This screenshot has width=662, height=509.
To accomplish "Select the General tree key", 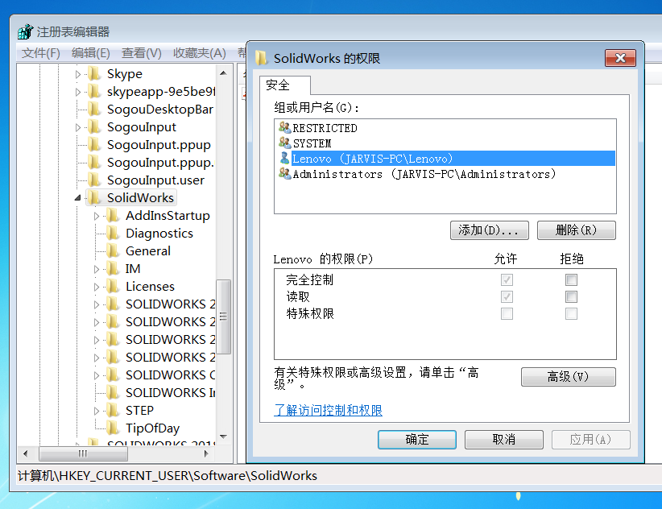I will pyautogui.click(x=147, y=251).
